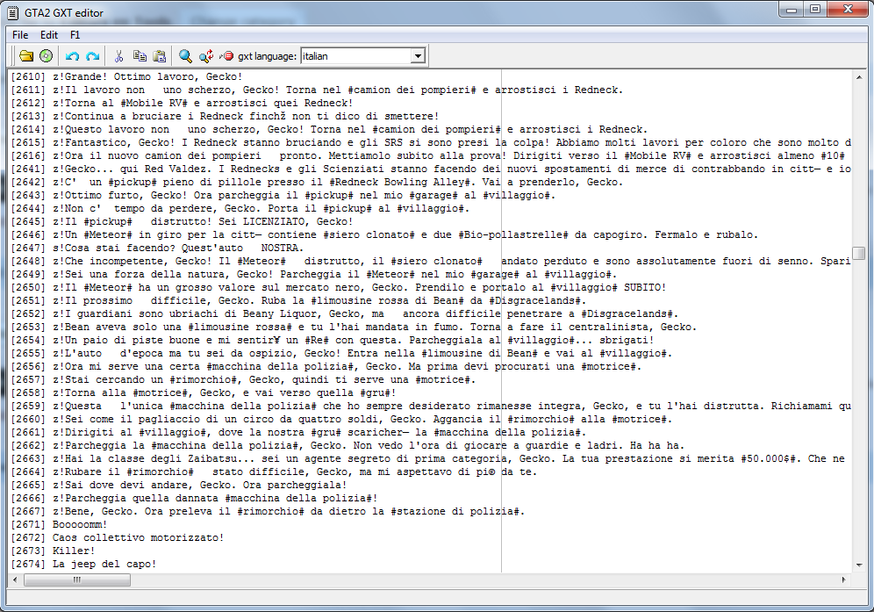
Task: Click line [2654] "Un paio di piste buone"
Action: point(333,340)
